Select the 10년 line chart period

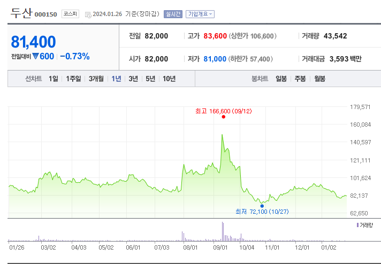169,79
